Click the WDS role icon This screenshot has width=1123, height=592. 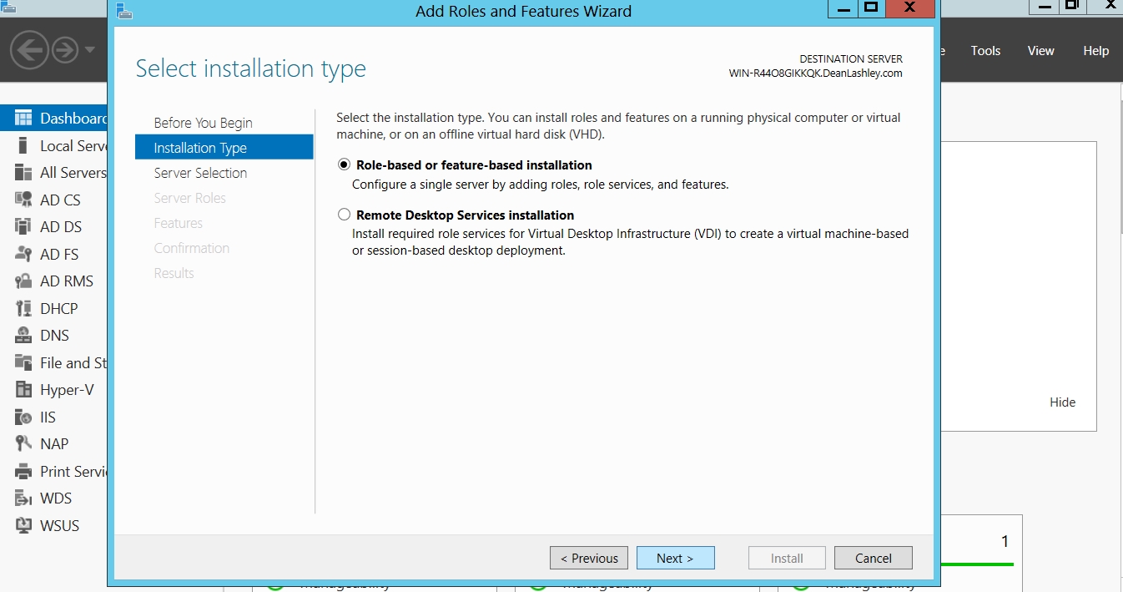click(x=23, y=498)
